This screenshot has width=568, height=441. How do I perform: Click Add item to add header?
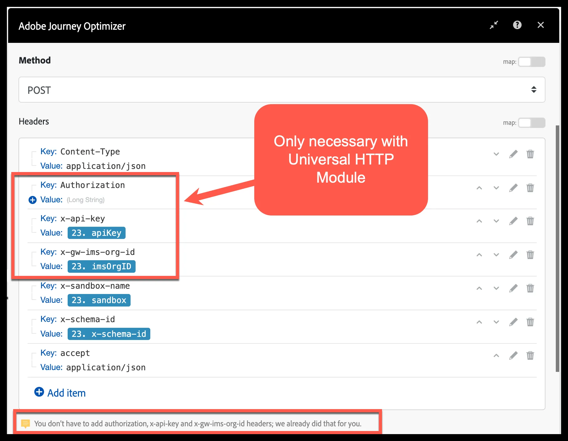coord(60,393)
